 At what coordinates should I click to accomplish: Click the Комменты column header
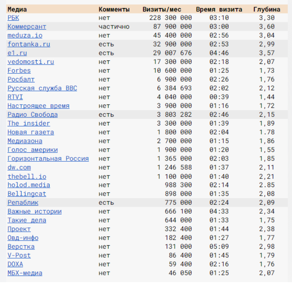114,9
